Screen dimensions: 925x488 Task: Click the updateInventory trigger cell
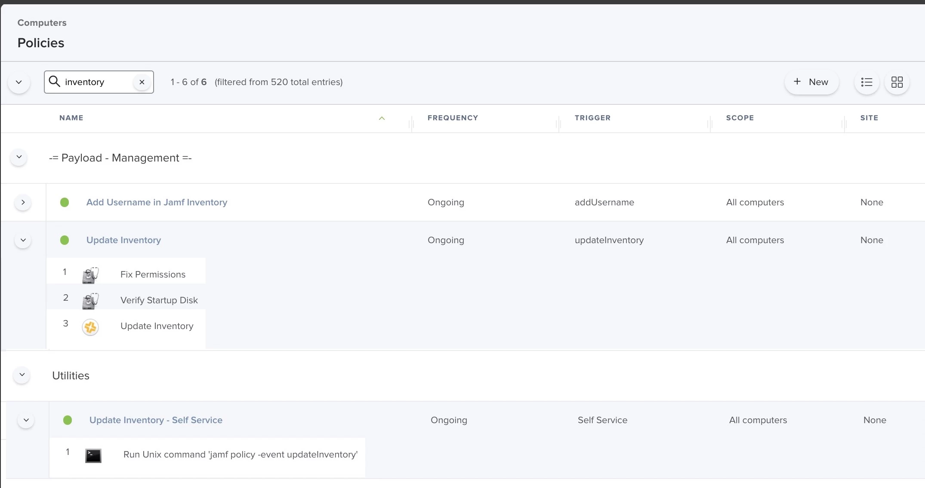609,240
